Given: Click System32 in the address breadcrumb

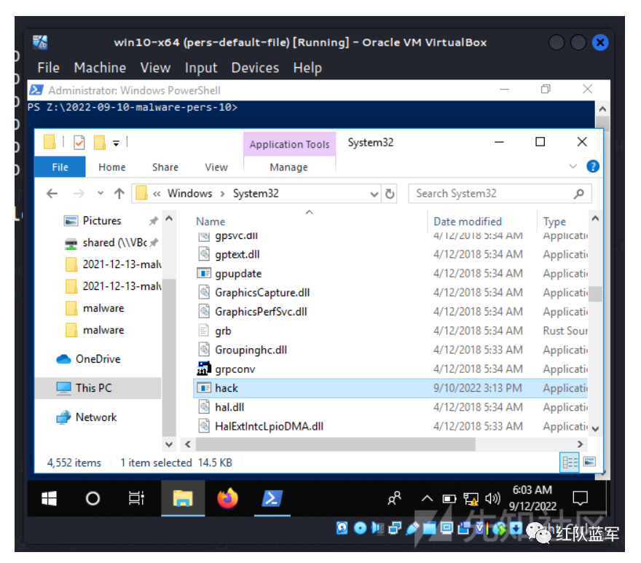Looking at the screenshot, I should (256, 193).
